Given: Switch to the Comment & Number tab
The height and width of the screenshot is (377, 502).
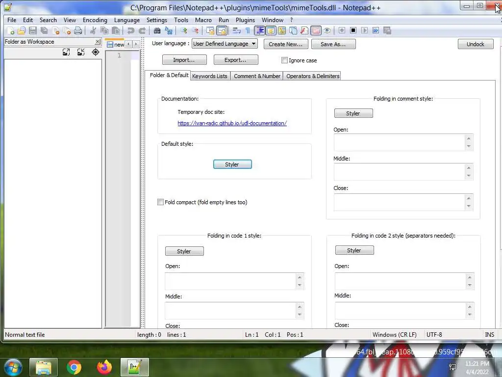Looking at the screenshot, I should (x=257, y=76).
